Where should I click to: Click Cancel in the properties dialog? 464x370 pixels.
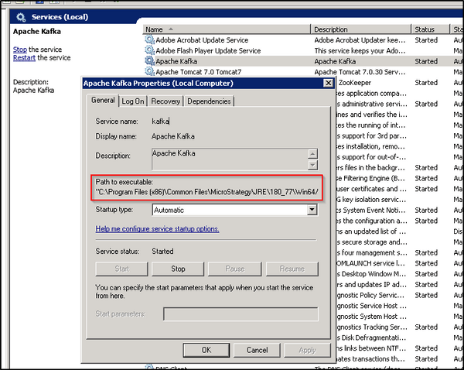tap(258, 350)
